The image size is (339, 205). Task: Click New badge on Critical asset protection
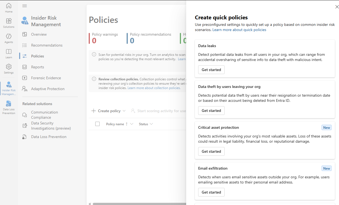[x=327, y=128]
